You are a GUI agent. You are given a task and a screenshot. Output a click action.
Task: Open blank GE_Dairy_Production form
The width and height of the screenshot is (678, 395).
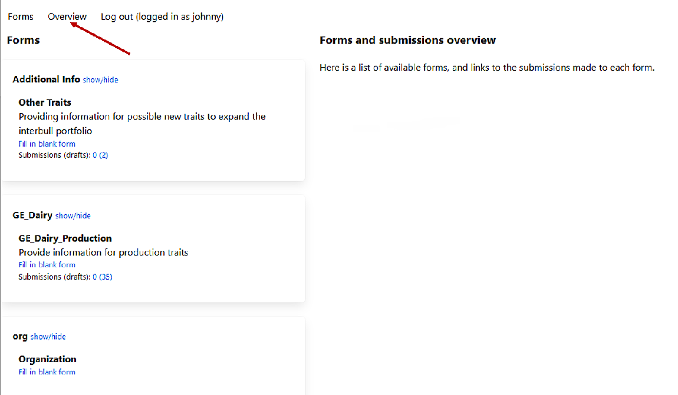(47, 265)
